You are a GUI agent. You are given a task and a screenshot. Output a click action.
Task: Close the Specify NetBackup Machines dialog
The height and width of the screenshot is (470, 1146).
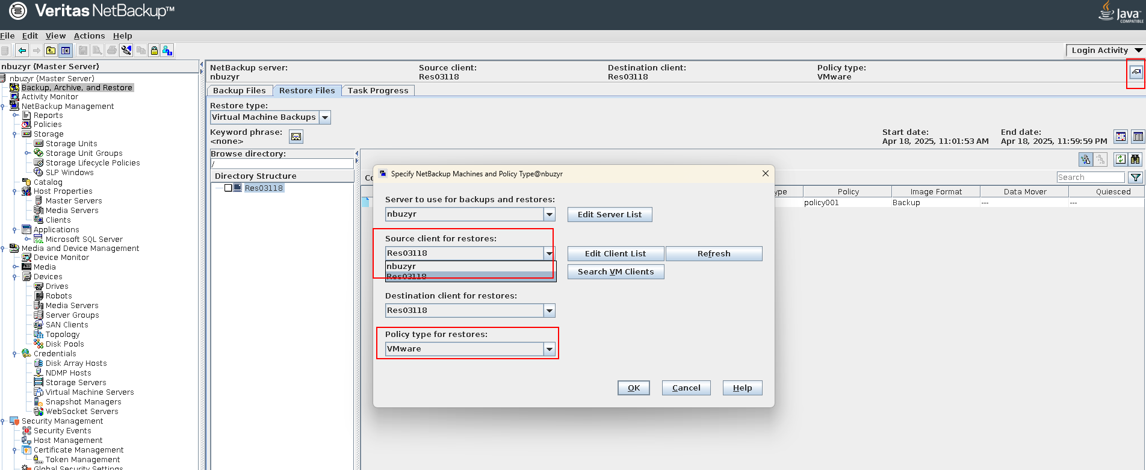point(765,174)
